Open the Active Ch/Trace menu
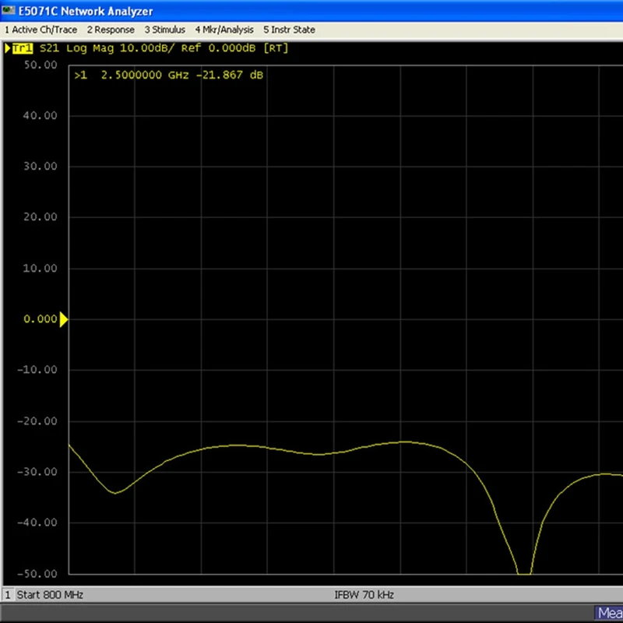The image size is (623, 623). 40,30
